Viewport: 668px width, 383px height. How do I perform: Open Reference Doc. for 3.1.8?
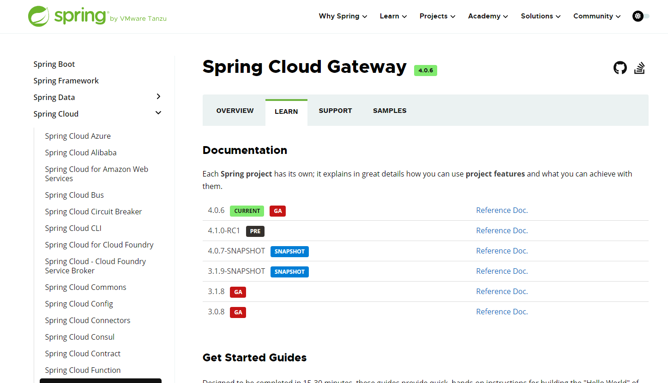502,291
